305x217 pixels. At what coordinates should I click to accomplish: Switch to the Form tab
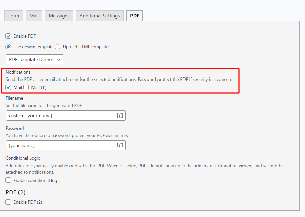pos(14,16)
